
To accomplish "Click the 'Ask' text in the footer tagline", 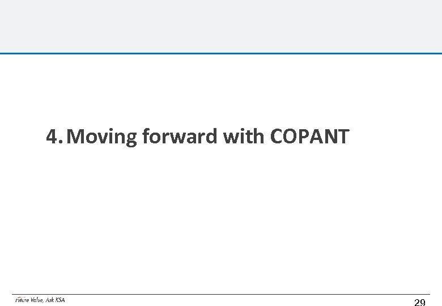I will click(50, 300).
